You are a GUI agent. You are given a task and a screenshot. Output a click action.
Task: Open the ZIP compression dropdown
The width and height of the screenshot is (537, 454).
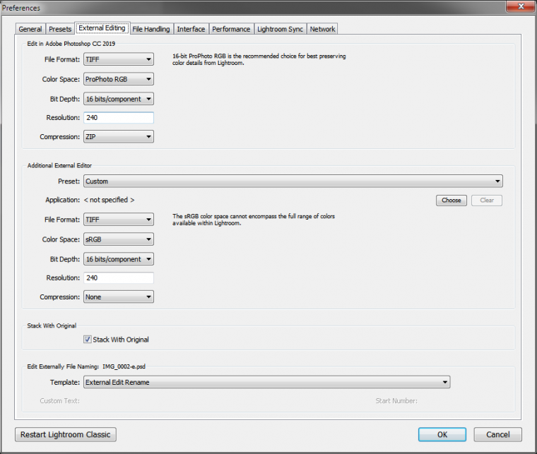[119, 136]
